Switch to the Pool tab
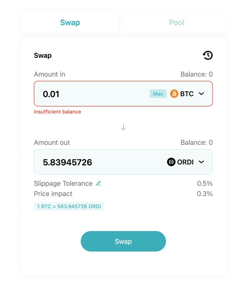The image size is (242, 291). (x=177, y=23)
